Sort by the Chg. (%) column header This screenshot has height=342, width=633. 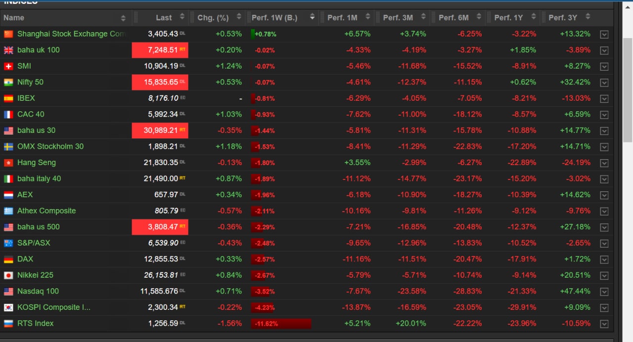click(x=217, y=18)
